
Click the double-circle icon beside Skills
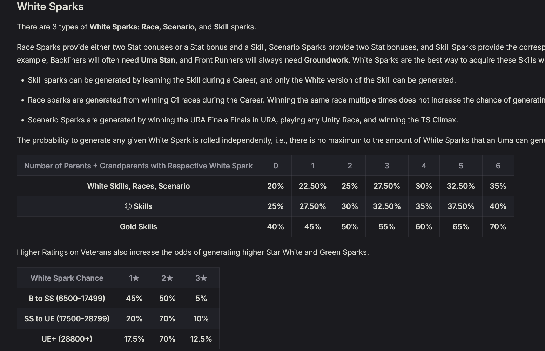(x=128, y=206)
